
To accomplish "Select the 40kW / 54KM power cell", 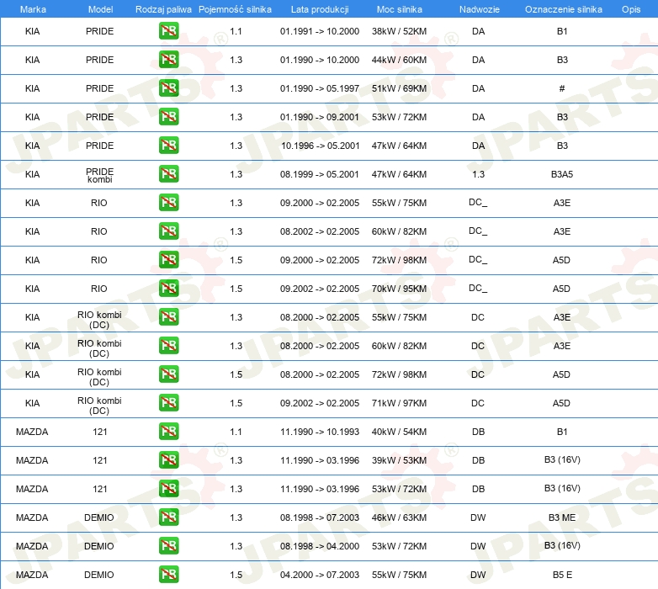I will click(399, 432).
